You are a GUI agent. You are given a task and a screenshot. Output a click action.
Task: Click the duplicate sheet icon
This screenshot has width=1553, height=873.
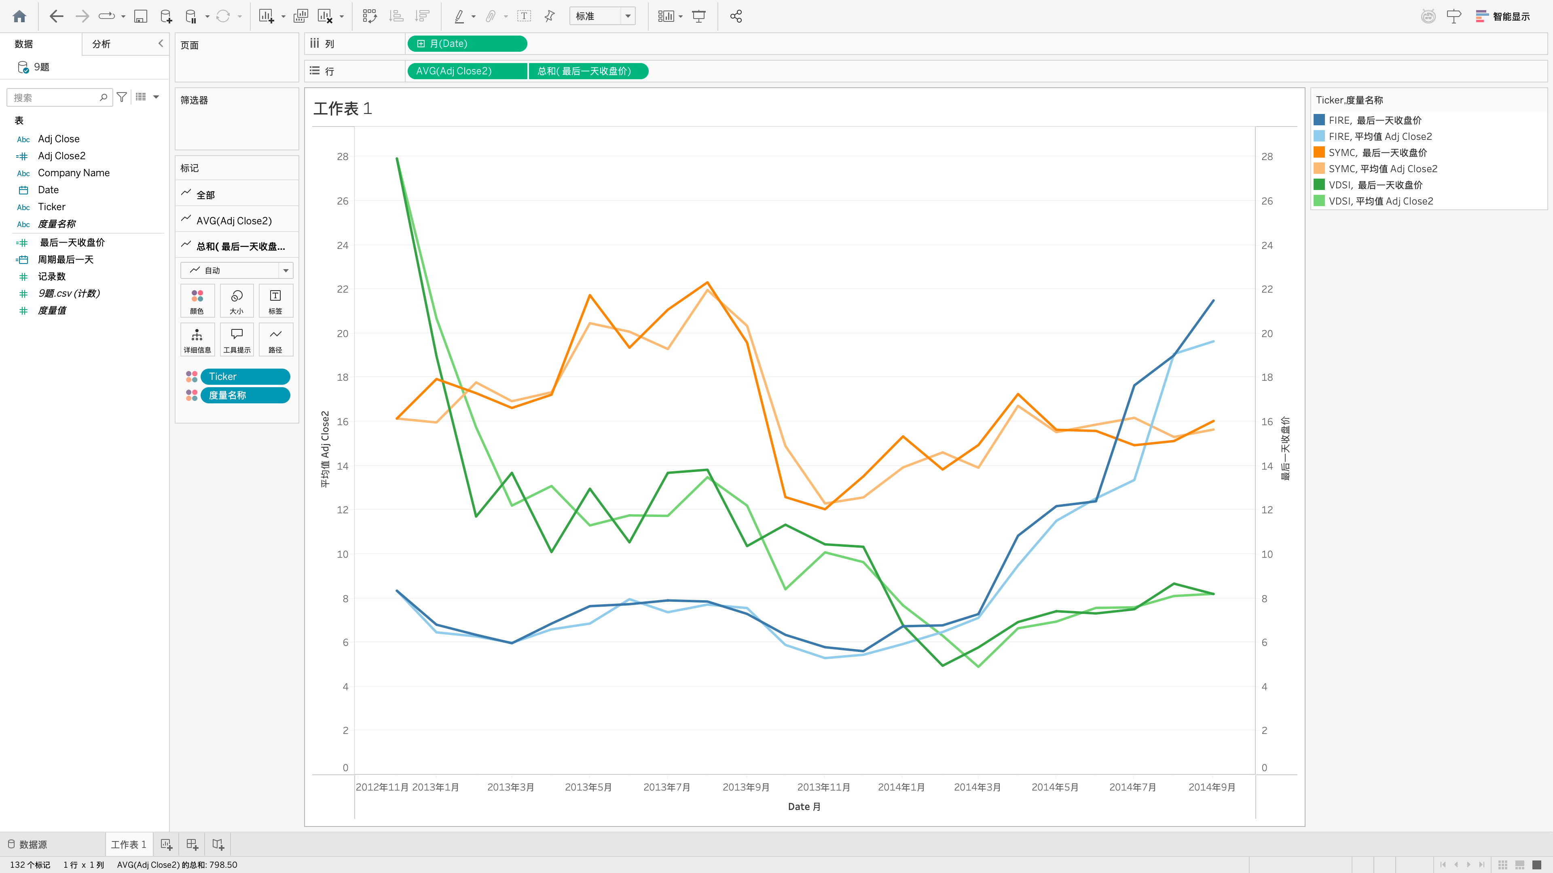[x=300, y=16]
